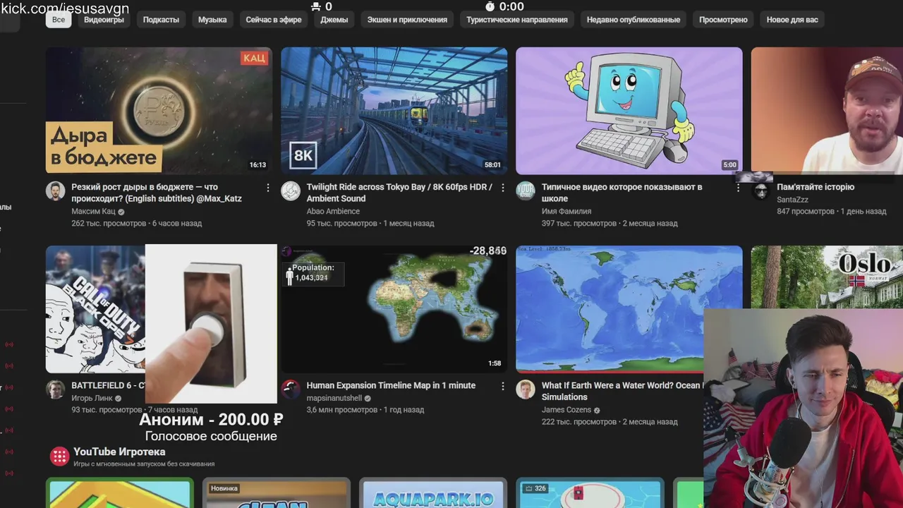Open title 'What If Earth Were a Water World'
The width and height of the screenshot is (903, 508).
click(x=621, y=391)
